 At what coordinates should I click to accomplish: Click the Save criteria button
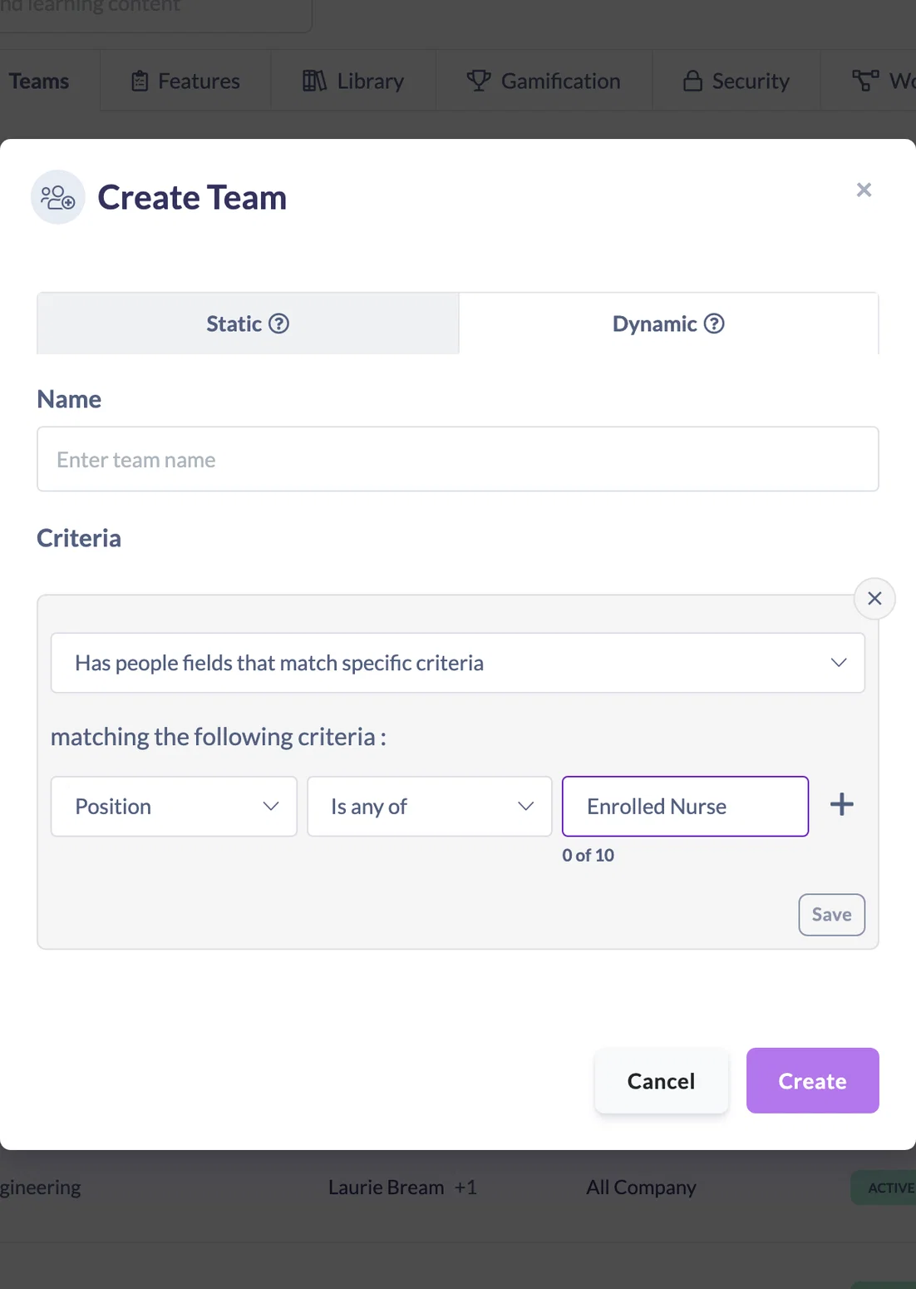[832, 915]
